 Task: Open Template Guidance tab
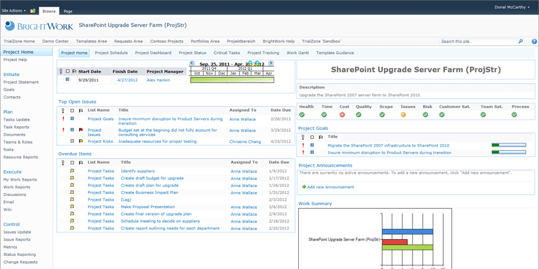point(335,53)
